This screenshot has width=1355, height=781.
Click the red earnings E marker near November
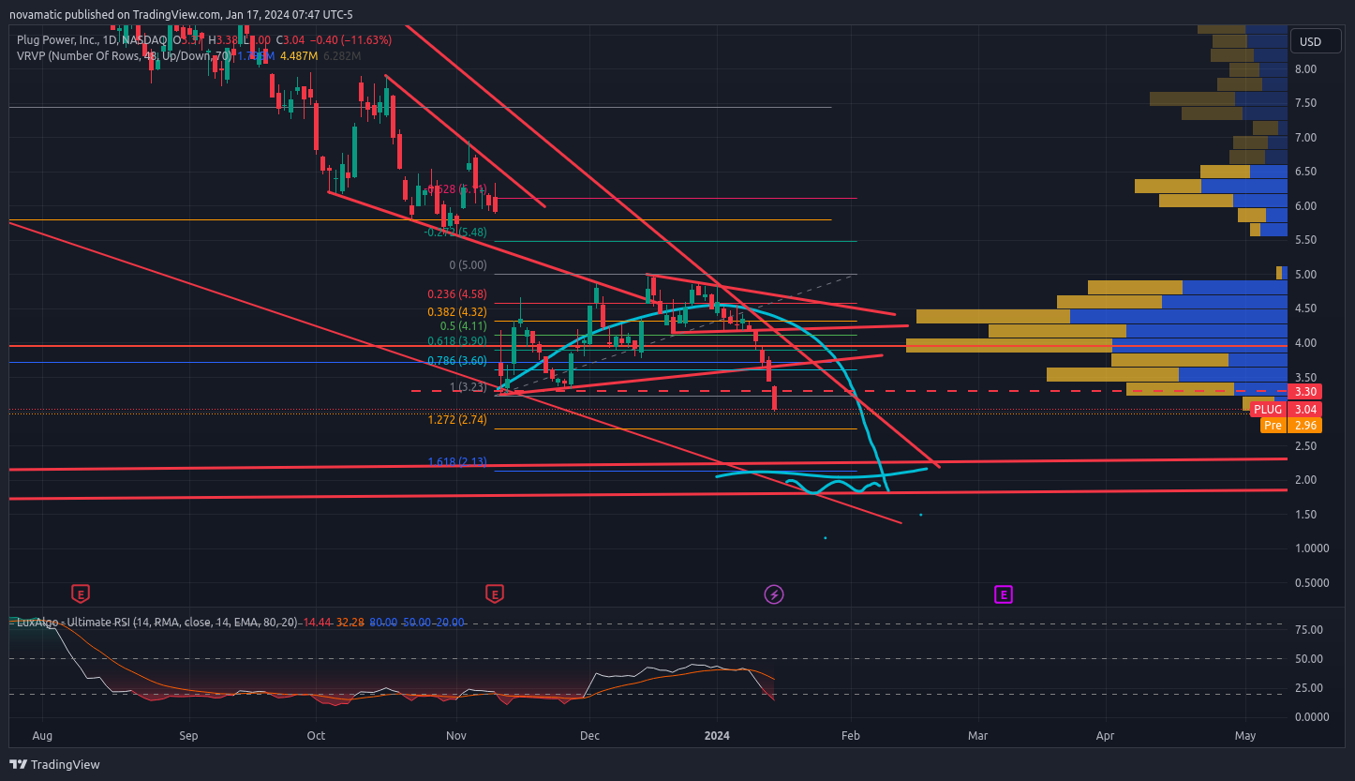click(495, 593)
